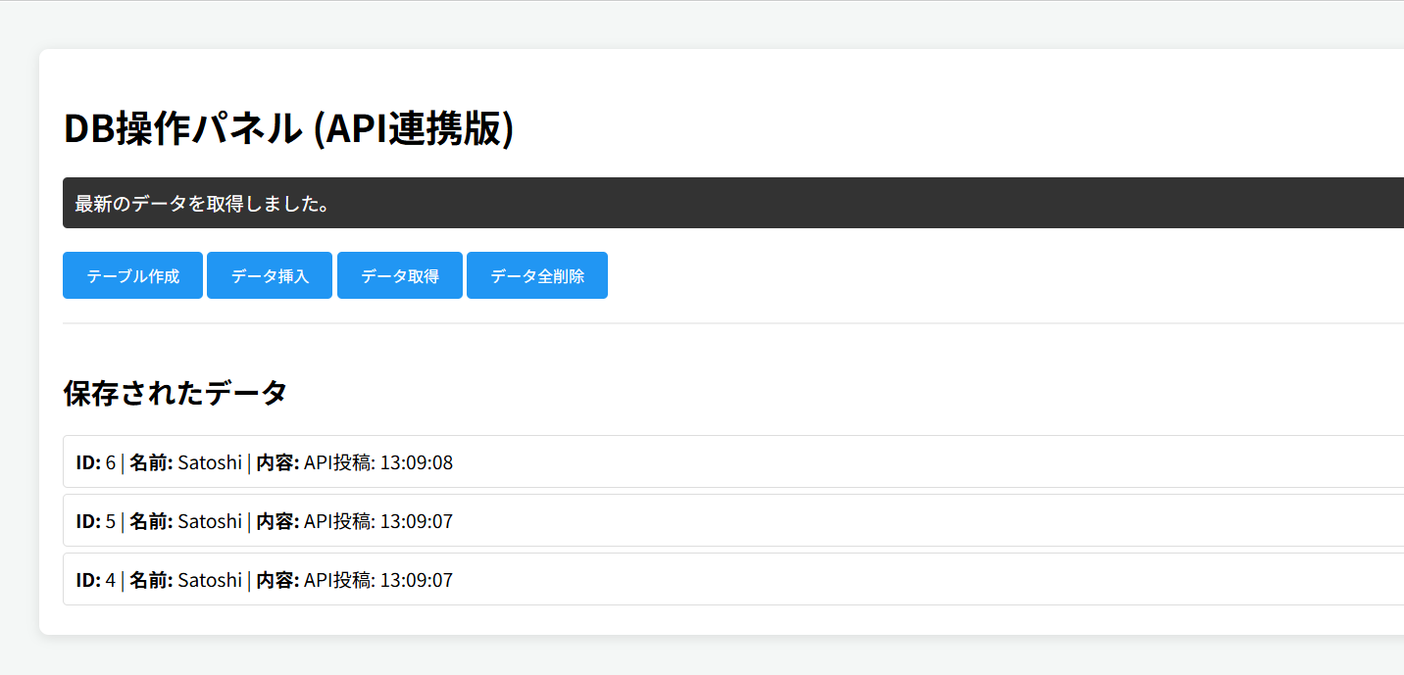1404x675 pixels.
Task: Click the name Satoshi in the ID 4 record
Action: (209, 580)
